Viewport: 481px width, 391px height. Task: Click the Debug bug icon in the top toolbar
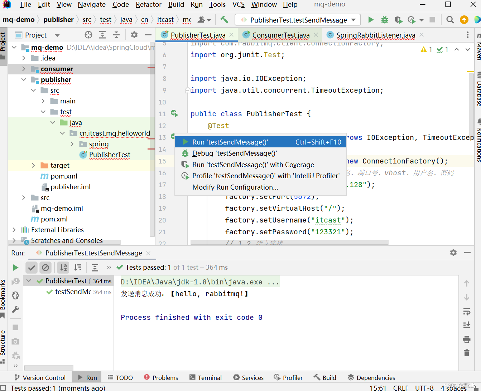point(385,20)
